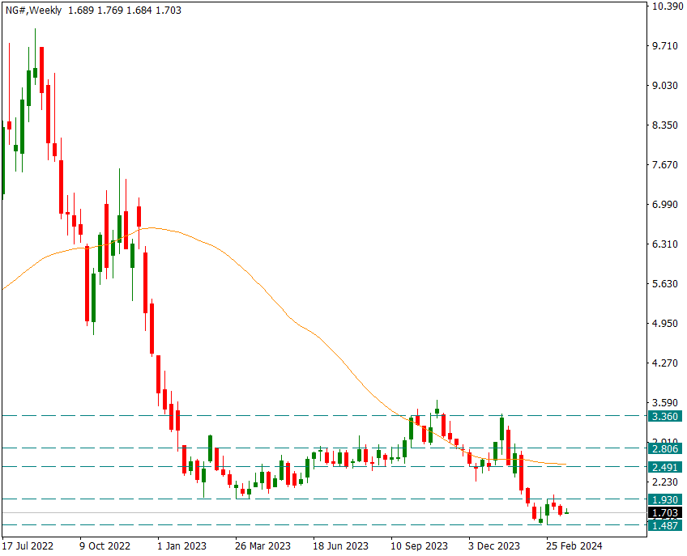Click the 4.950 price axis label
The width and height of the screenshot is (687, 556).
(x=665, y=324)
